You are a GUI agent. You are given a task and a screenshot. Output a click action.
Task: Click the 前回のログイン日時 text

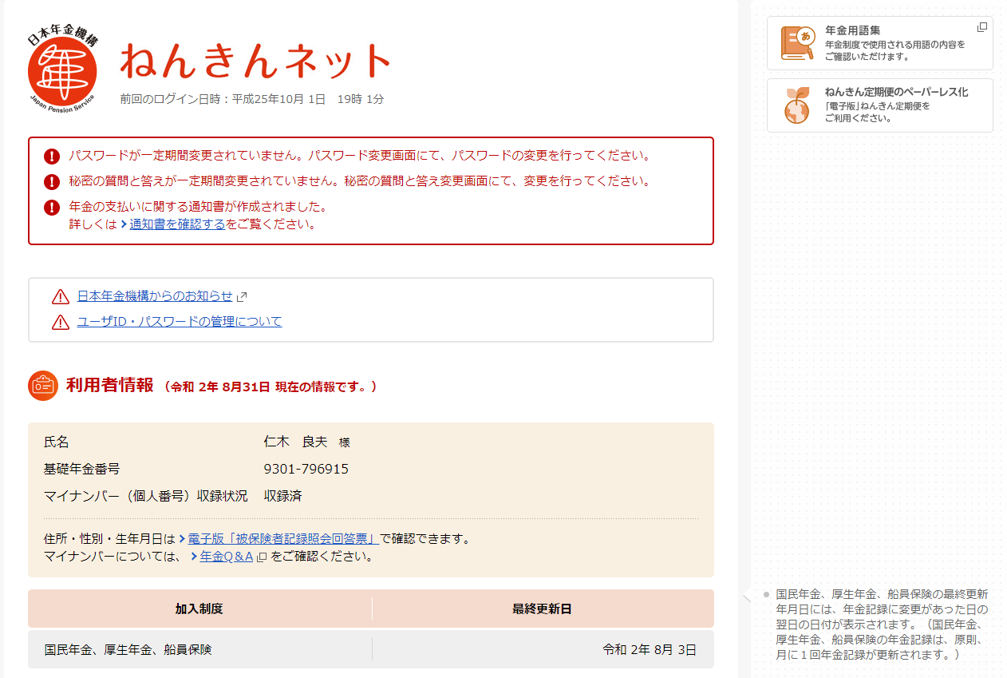[x=252, y=99]
